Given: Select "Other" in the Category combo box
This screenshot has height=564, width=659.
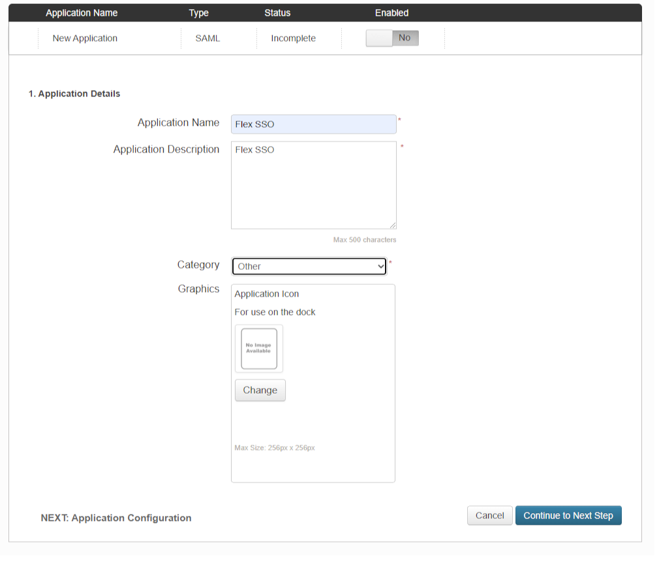Looking at the screenshot, I should tap(309, 266).
